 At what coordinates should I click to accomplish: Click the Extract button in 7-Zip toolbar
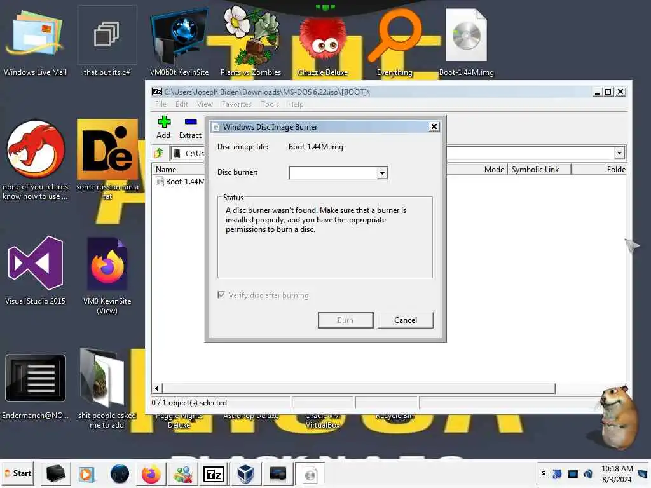[190, 127]
